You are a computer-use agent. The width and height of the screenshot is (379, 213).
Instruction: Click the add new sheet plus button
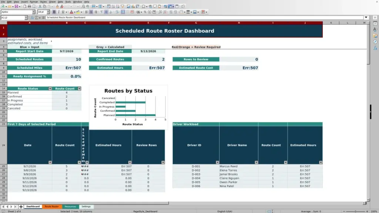coord(21,206)
